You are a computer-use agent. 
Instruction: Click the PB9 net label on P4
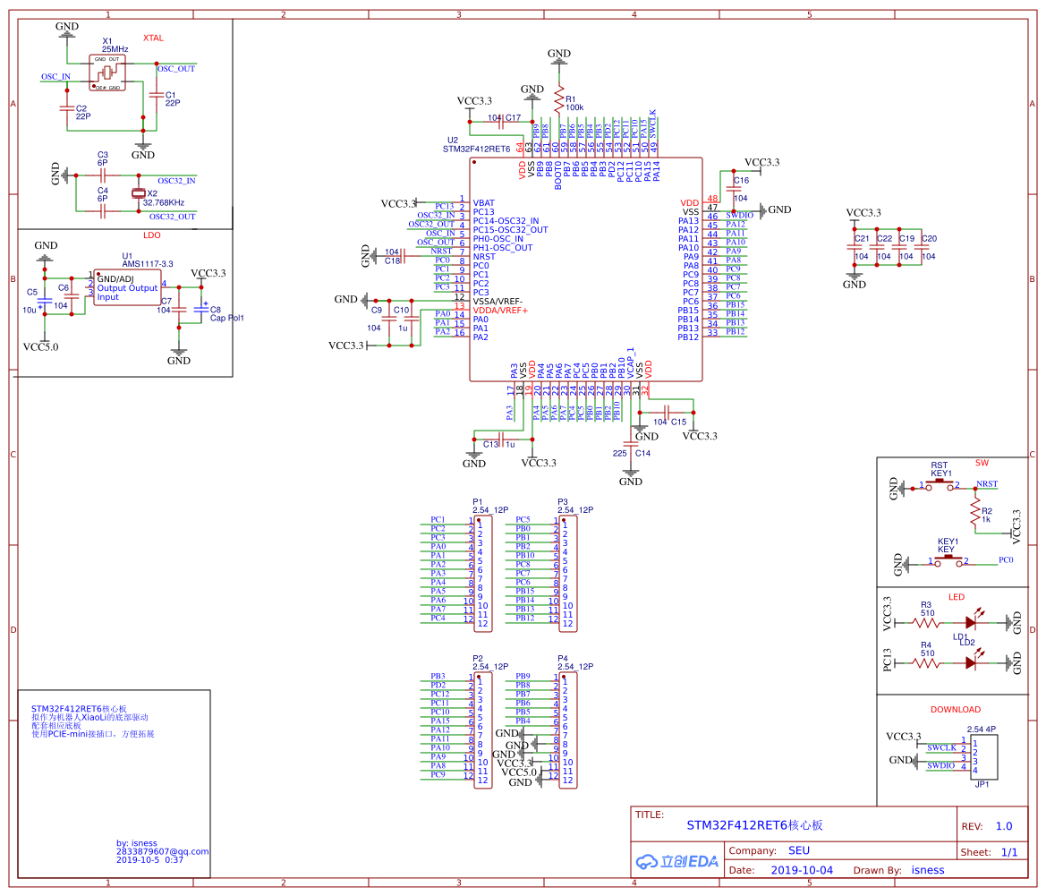coord(523,676)
